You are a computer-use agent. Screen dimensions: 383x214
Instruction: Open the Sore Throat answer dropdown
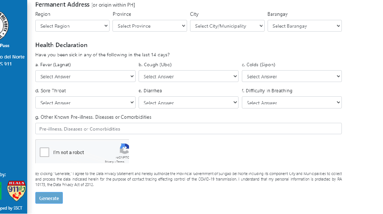click(85, 103)
